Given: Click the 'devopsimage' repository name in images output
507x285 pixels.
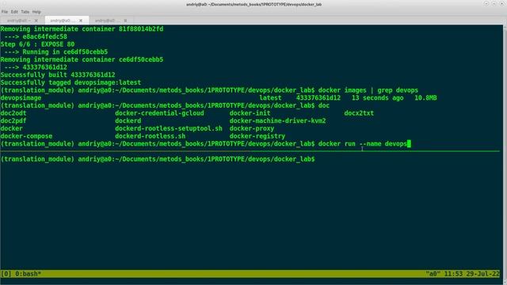Looking at the screenshot, I should click(x=21, y=98).
